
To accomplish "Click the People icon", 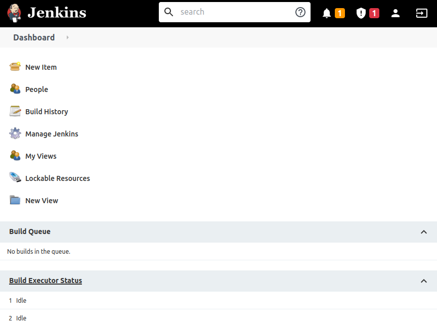I will pos(15,89).
